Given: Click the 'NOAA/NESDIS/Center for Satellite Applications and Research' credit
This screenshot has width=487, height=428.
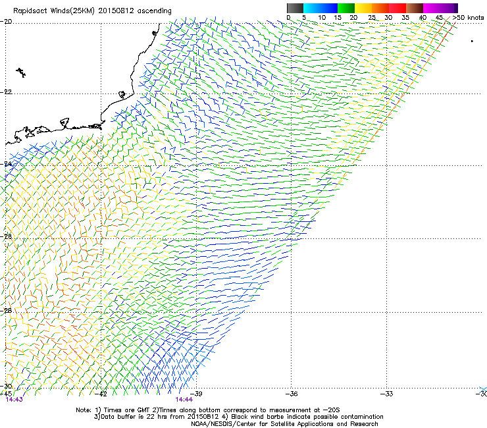Looking at the screenshot, I should click(284, 424).
